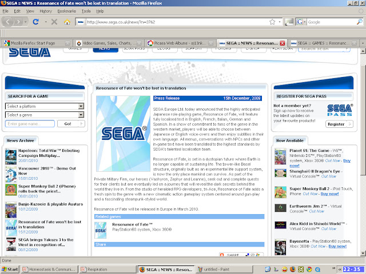Open reload button dropdown arrow
Viewport: 366px width, 274px height.
point(46,22)
